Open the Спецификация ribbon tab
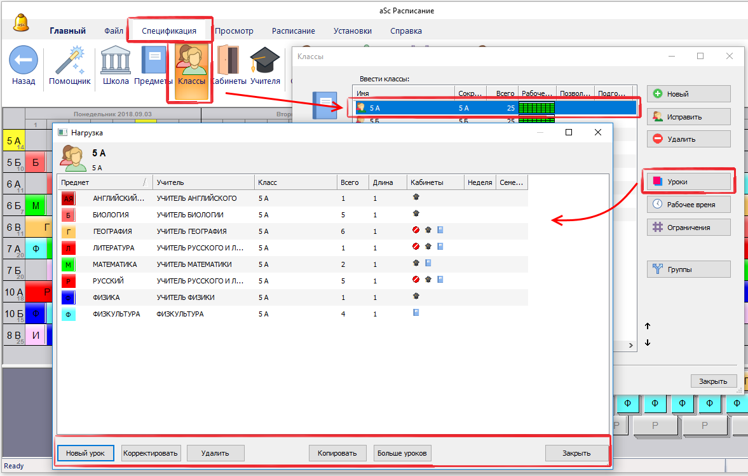Screen dimensions: 748x476 click(168, 31)
